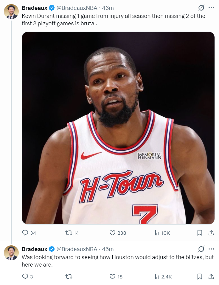Open @BradeauxNBA handle on second tweet
The height and width of the screenshot is (285, 219).
[x=77, y=249]
